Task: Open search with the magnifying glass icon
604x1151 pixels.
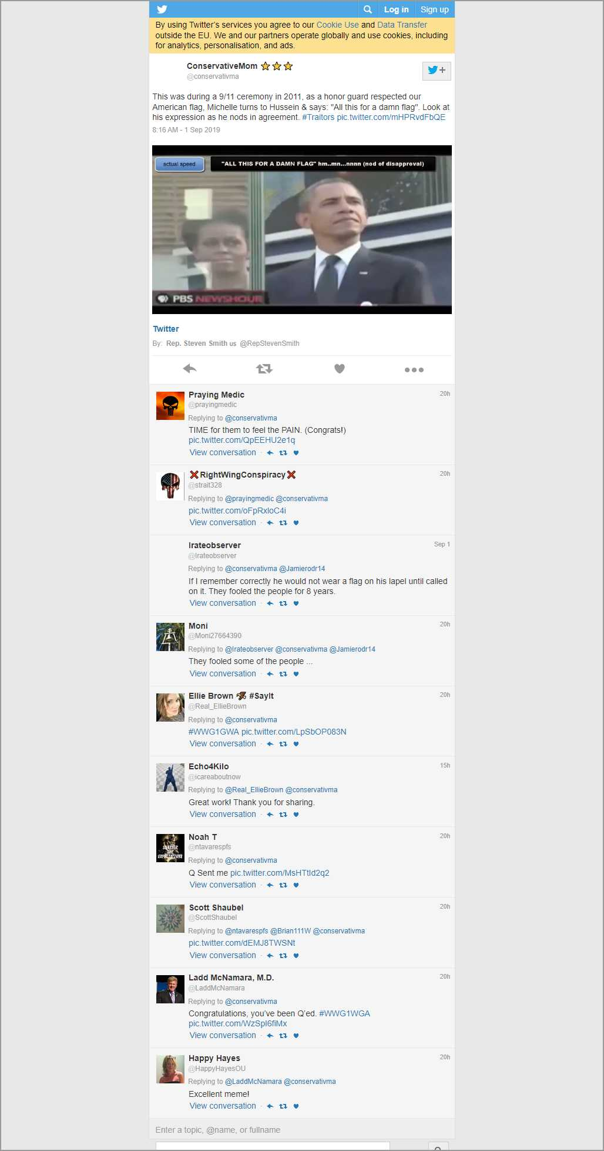Action: (x=368, y=9)
